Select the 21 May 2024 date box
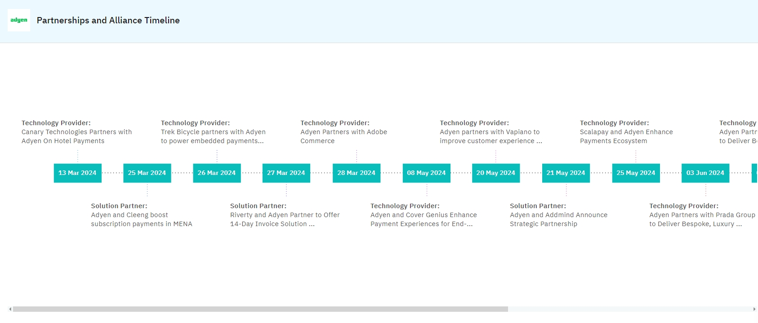The height and width of the screenshot is (323, 758). tap(566, 173)
